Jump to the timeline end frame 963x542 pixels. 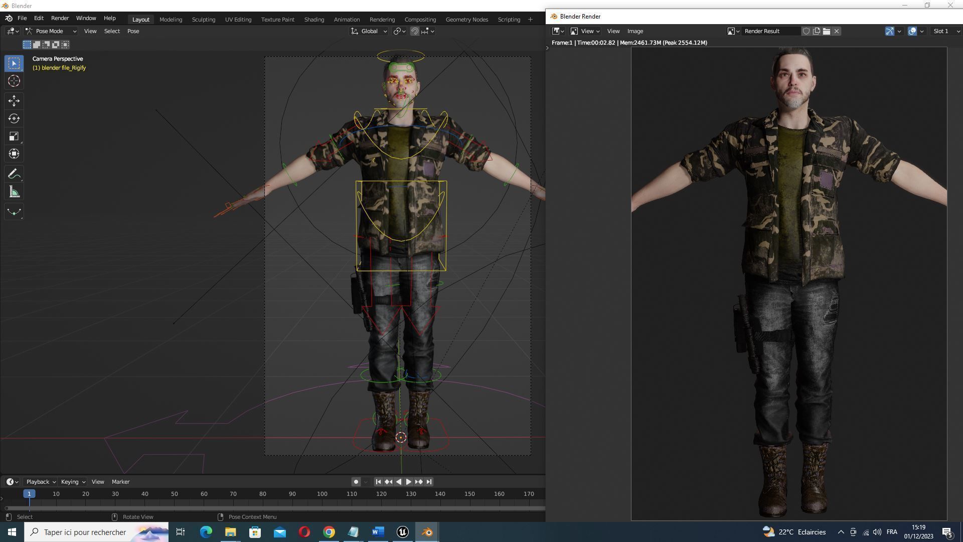coord(429,482)
